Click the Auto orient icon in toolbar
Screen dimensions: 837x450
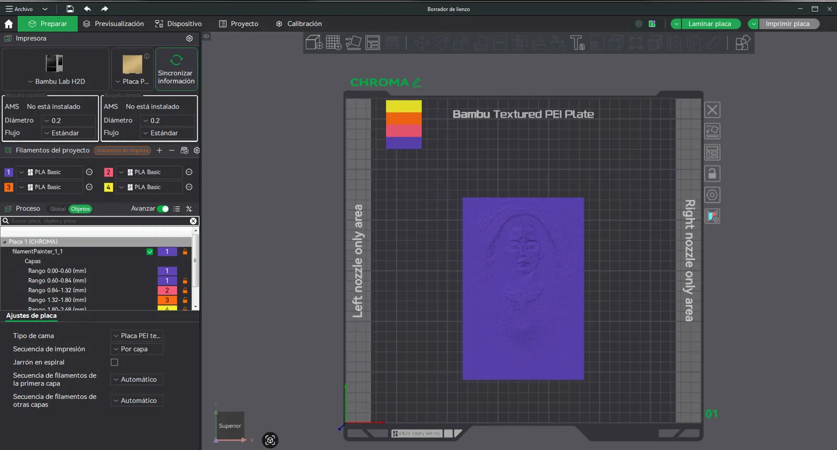pos(353,42)
